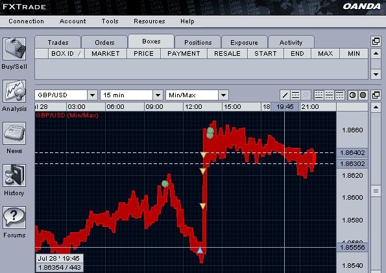Open the Tools menu
Image resolution: width=386 pixels, height=273 pixels.
click(110, 21)
